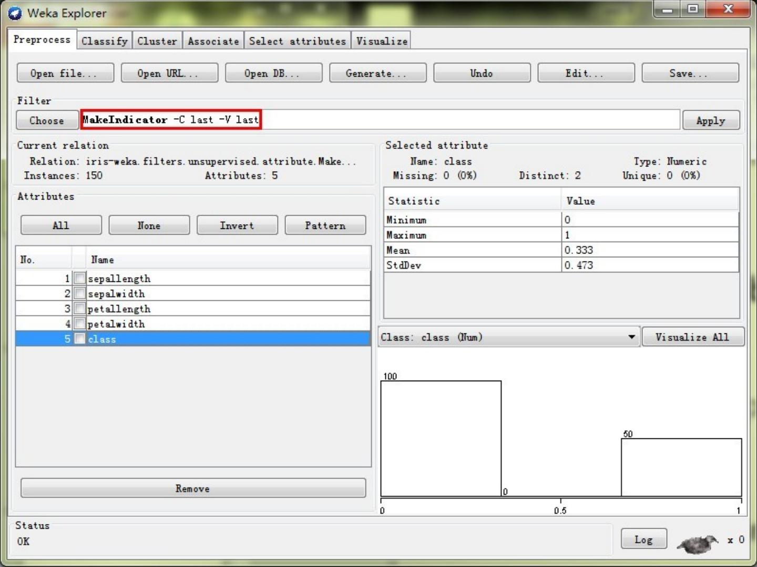Go to the Select attributes tab
Viewport: 757px width, 567px height.
(x=297, y=41)
